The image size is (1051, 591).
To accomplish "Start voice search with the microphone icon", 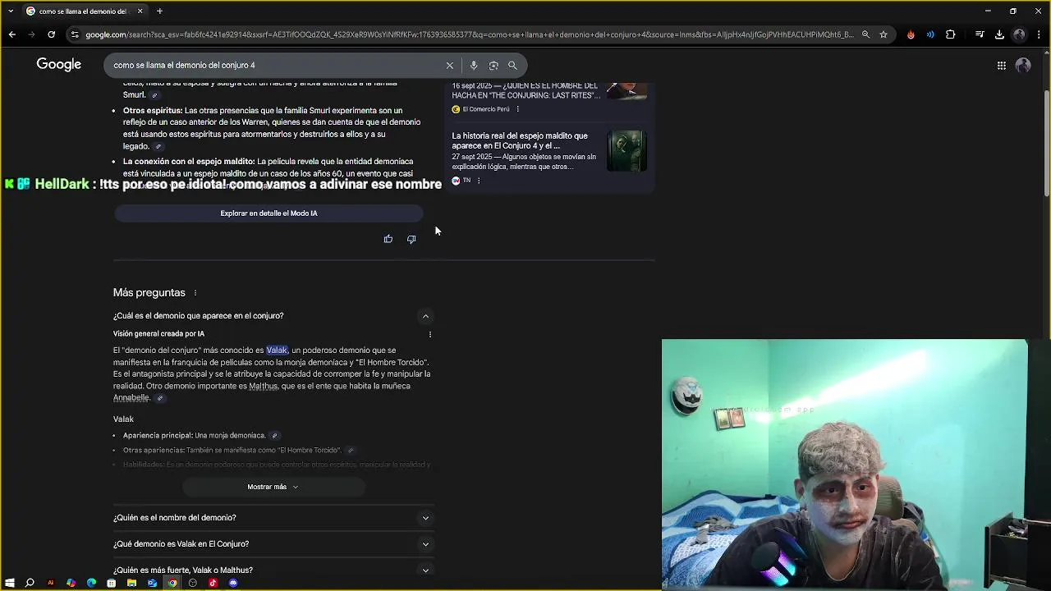I will pyautogui.click(x=474, y=65).
